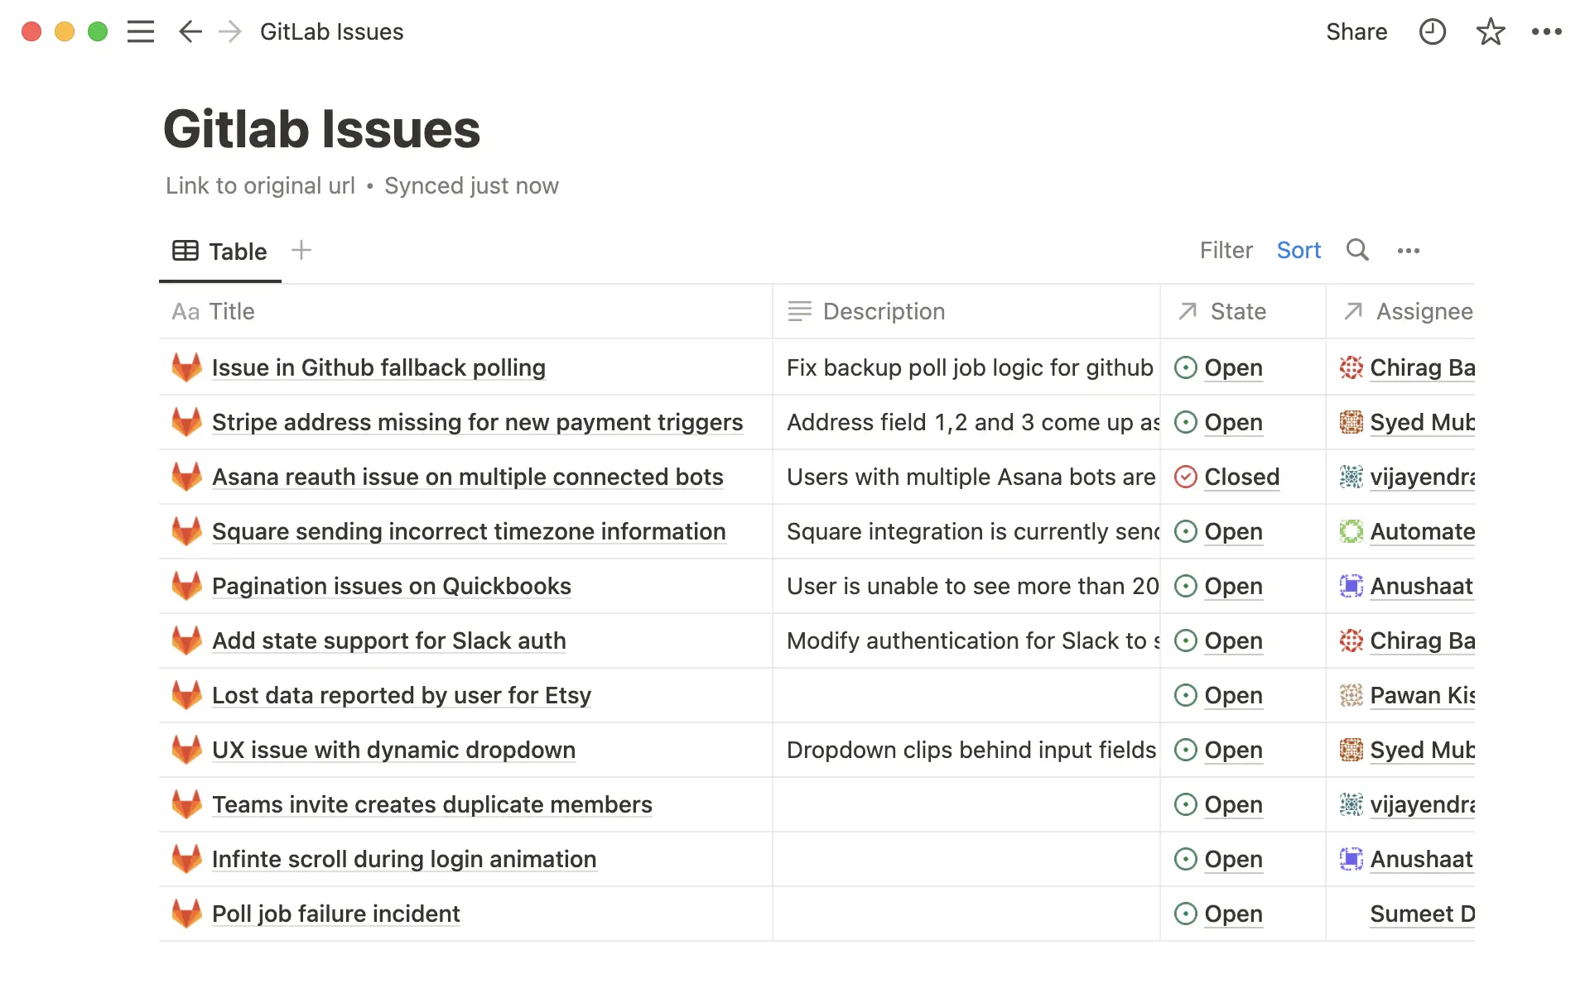
Task: Click the version history clock icon
Action: (1432, 31)
